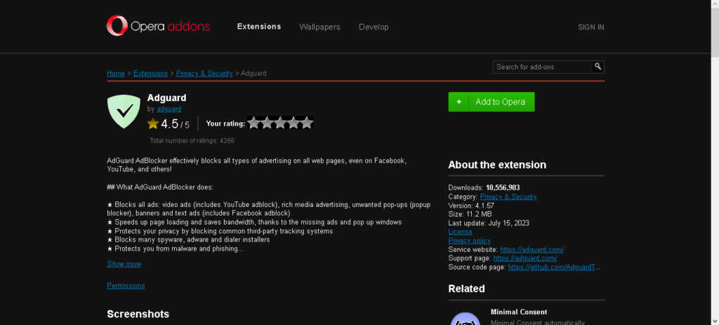Screen dimensions: 719x325
Task: Click the gold average rating star
Action: point(152,124)
